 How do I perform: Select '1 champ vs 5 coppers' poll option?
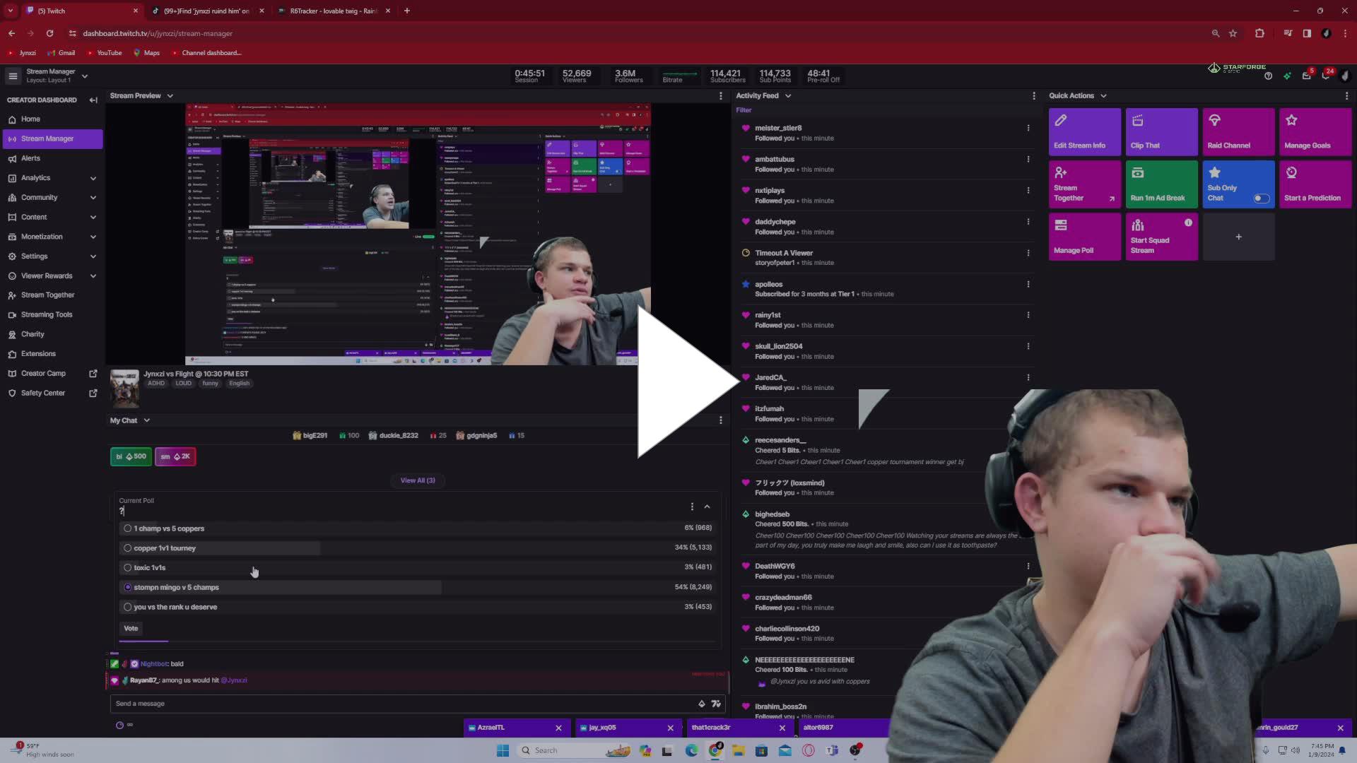[x=128, y=528]
